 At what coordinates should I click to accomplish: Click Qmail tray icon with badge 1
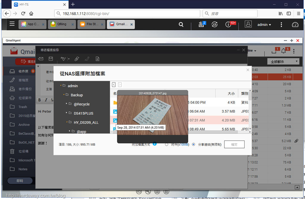tap(274, 51)
